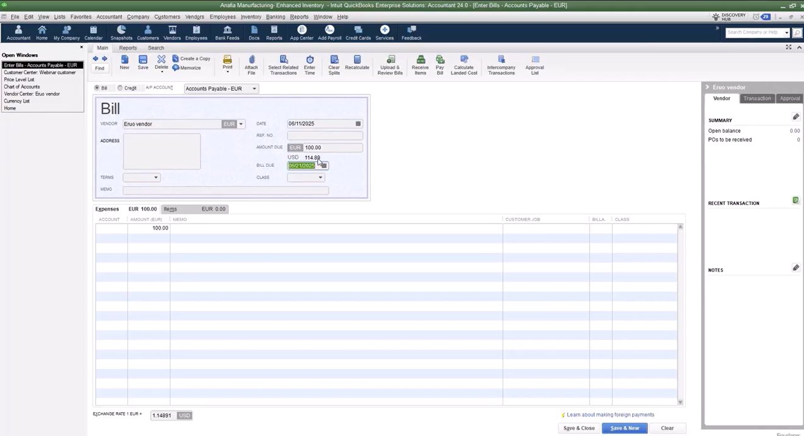Select the Credit radio button
This screenshot has height=436, width=804.
point(120,88)
